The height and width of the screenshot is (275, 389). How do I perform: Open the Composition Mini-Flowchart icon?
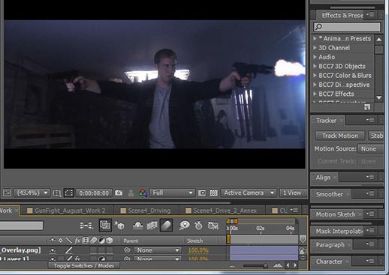86,226
